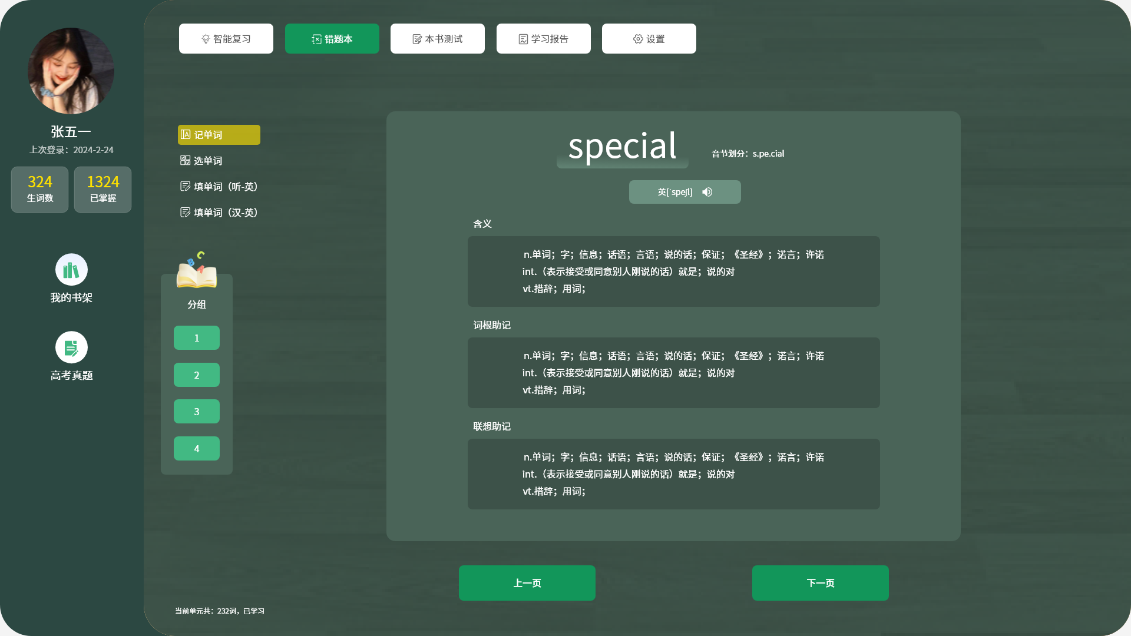This screenshot has width=1131, height=636.
Task: Open the 错题本 tab
Action: 332,39
